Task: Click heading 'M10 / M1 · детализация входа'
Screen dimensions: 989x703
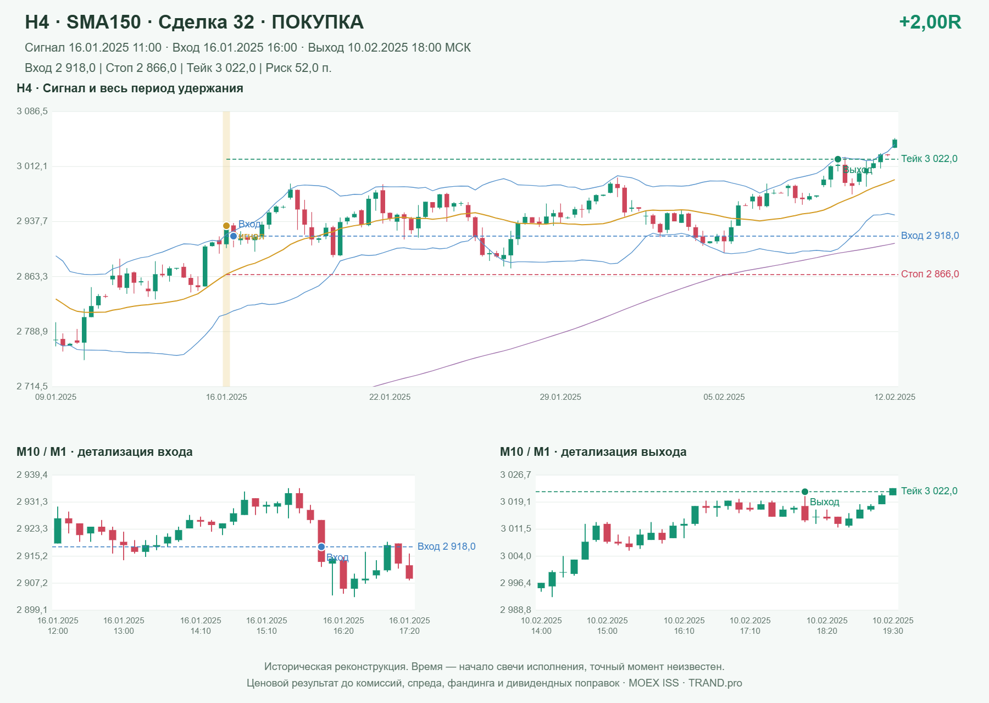Action: click(x=104, y=452)
